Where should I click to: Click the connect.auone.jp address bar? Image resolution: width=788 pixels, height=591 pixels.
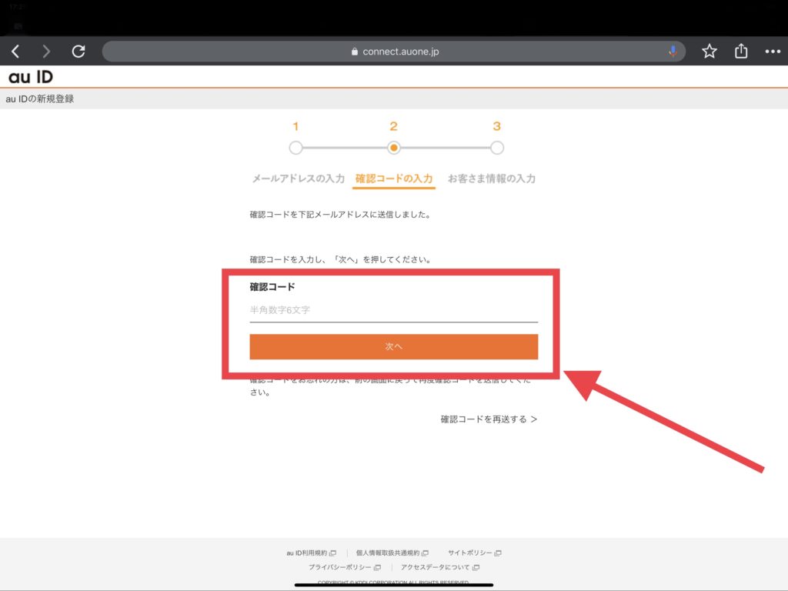393,52
